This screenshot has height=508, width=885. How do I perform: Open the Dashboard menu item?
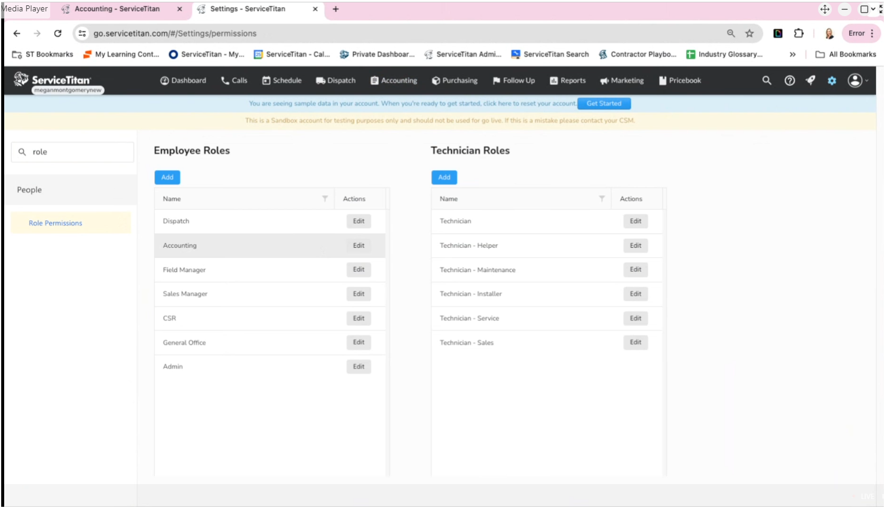(183, 81)
